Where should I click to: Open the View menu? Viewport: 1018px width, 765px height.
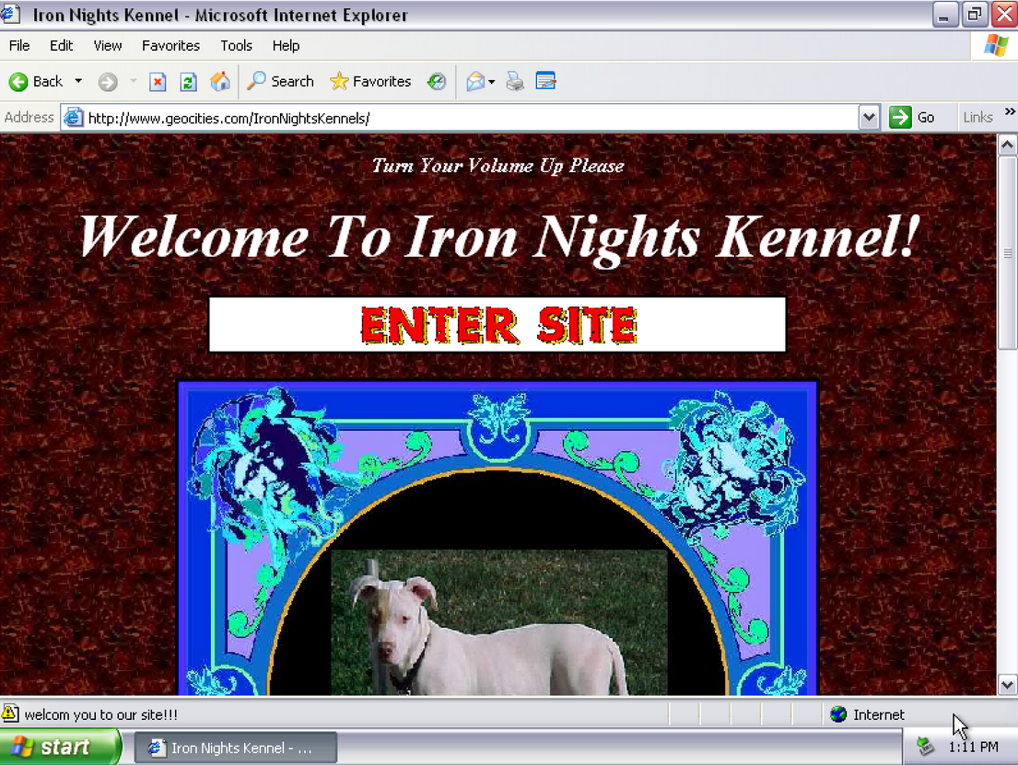tap(107, 45)
